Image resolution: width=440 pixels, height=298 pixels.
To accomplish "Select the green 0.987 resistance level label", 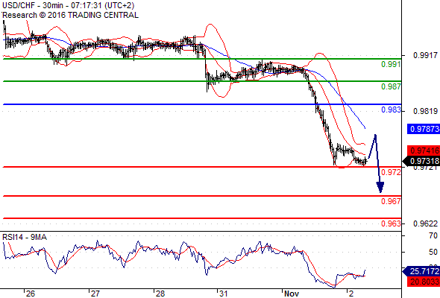I will pos(391,86).
